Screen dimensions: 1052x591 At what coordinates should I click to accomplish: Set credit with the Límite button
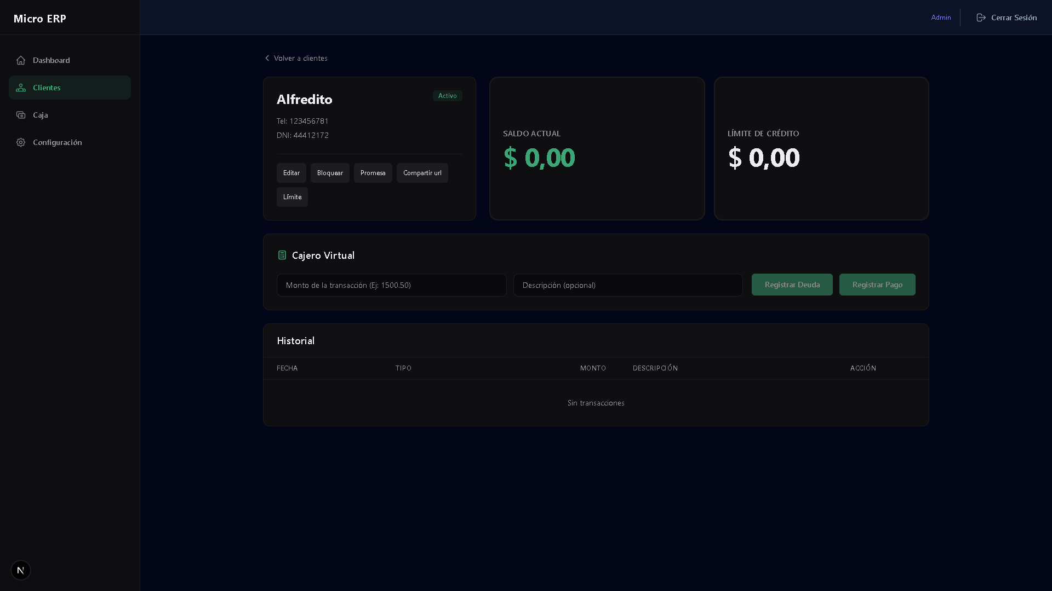click(292, 197)
